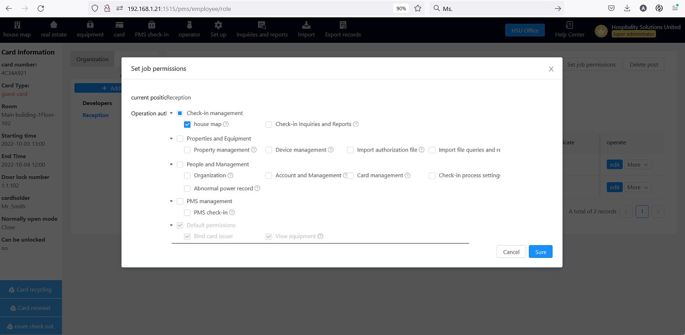Click help icon beside View equipment

(320, 236)
